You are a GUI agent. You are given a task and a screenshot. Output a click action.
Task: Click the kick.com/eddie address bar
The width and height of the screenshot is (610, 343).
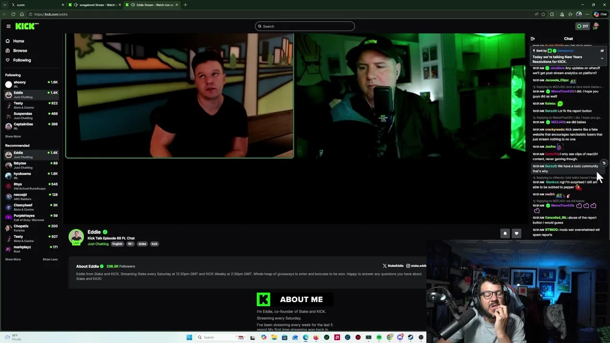286,14
